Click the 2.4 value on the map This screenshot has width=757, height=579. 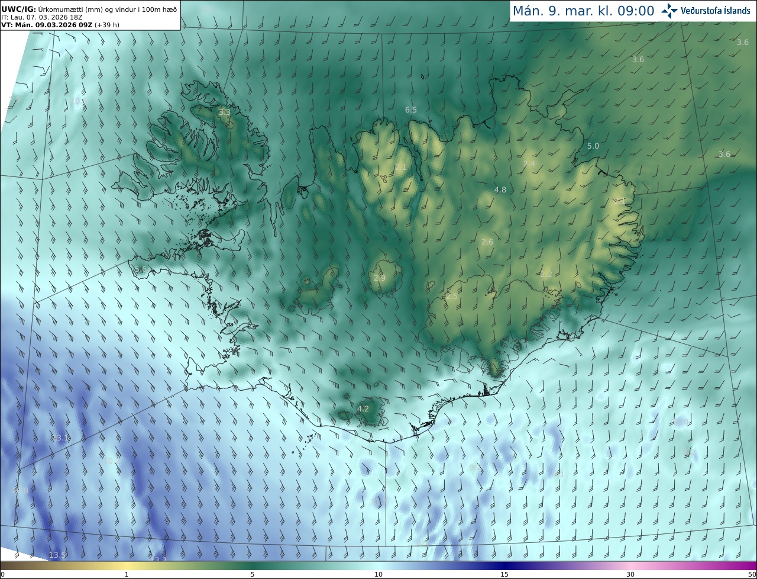pos(529,164)
